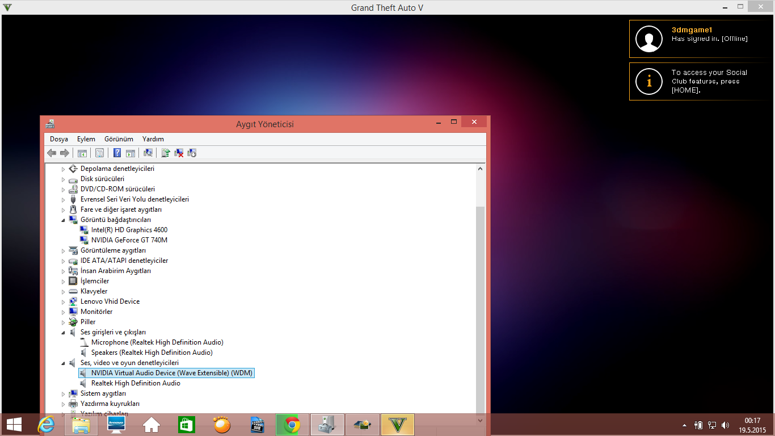
Task: Select Yazdırma kuyrukları category
Action: 110,404
